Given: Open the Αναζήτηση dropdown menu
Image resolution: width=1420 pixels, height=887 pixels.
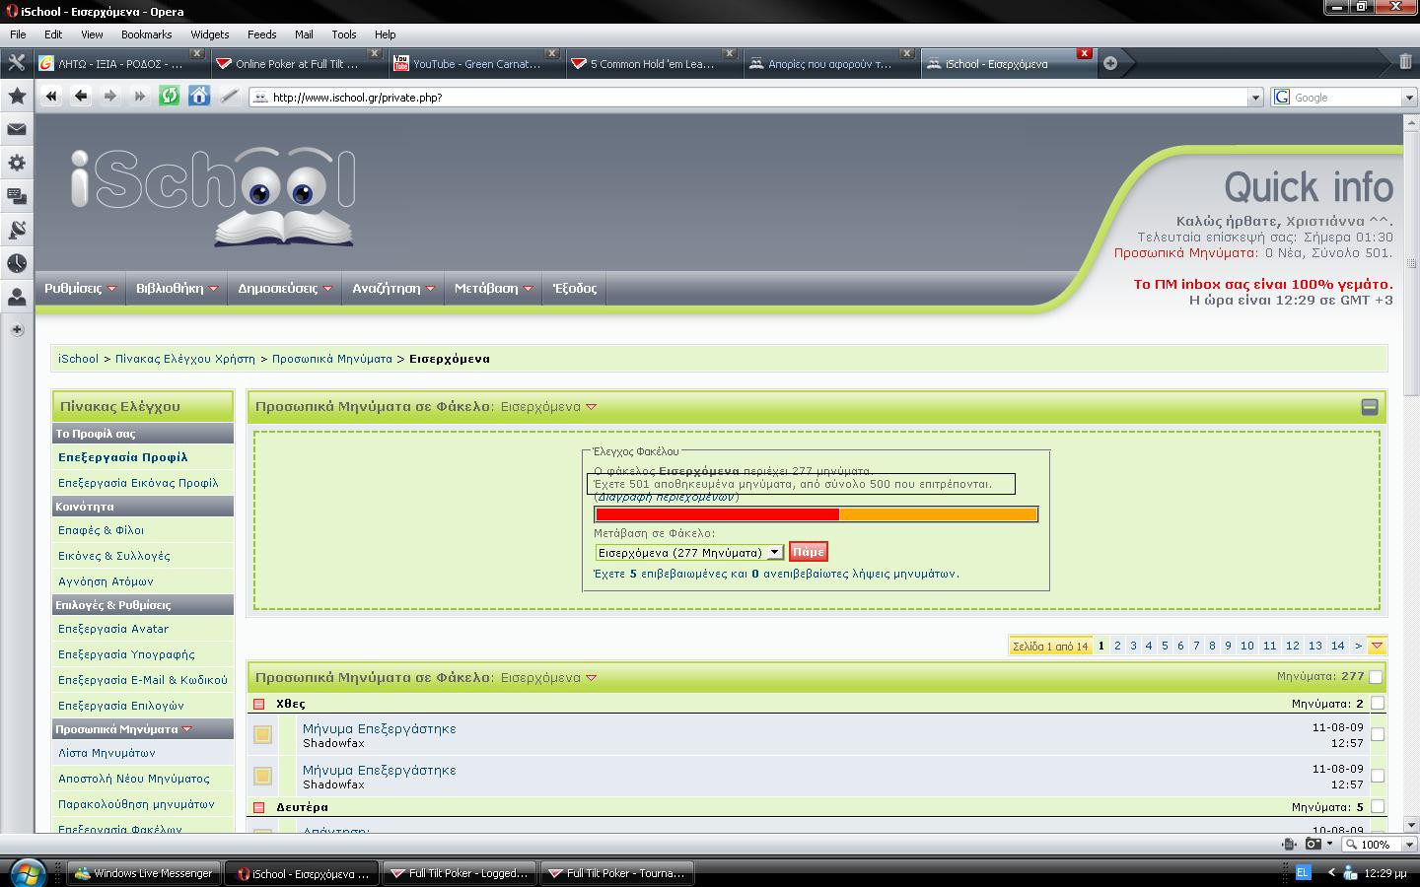Looking at the screenshot, I should click(393, 289).
